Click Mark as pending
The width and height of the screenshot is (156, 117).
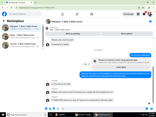(73, 34)
